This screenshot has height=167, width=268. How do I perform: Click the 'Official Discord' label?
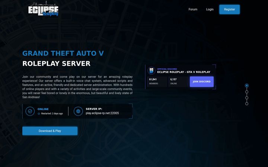tap(167, 69)
